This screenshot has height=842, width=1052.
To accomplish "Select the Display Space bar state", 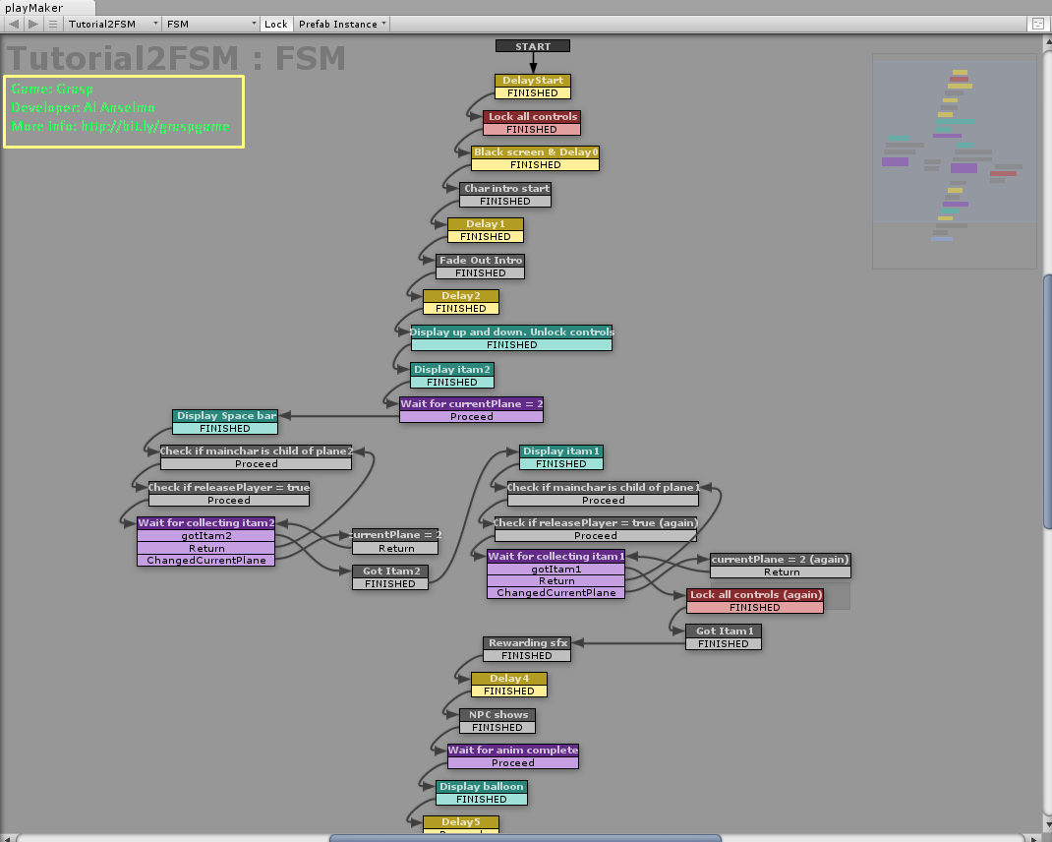I will [x=225, y=416].
